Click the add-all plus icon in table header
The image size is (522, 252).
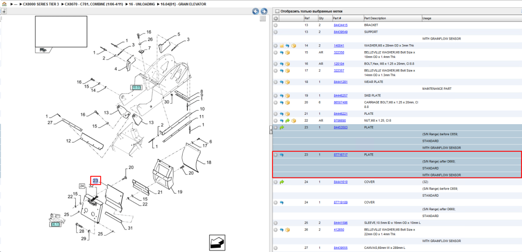click(276, 18)
